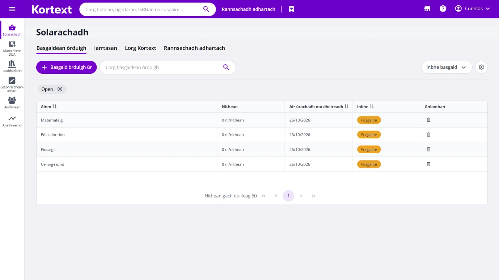Click the Fosgailte badge for Eòlas-inntinn
The image size is (499, 280).
click(x=369, y=135)
